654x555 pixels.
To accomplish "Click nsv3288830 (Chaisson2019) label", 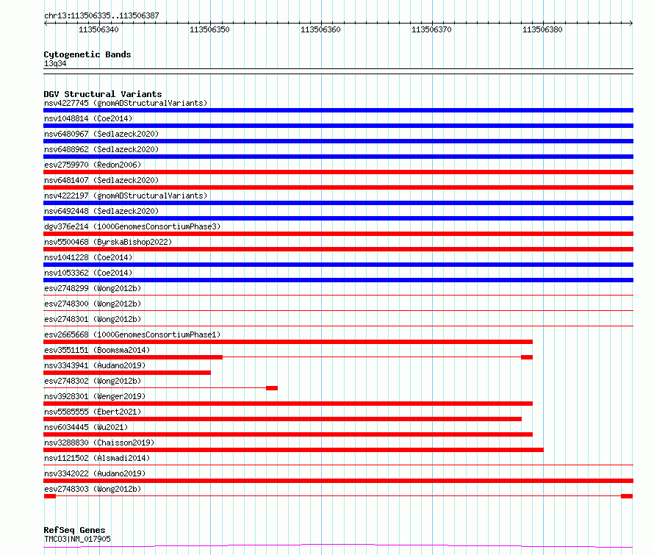I will 99,443.
